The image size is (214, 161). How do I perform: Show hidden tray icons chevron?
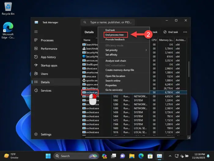170,156
